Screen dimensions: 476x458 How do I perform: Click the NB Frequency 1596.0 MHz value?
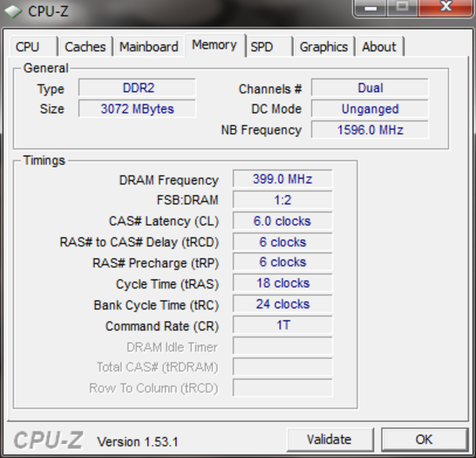coord(370,130)
